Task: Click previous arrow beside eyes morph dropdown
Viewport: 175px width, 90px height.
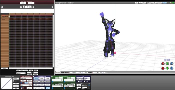Action: (x=53, y=80)
